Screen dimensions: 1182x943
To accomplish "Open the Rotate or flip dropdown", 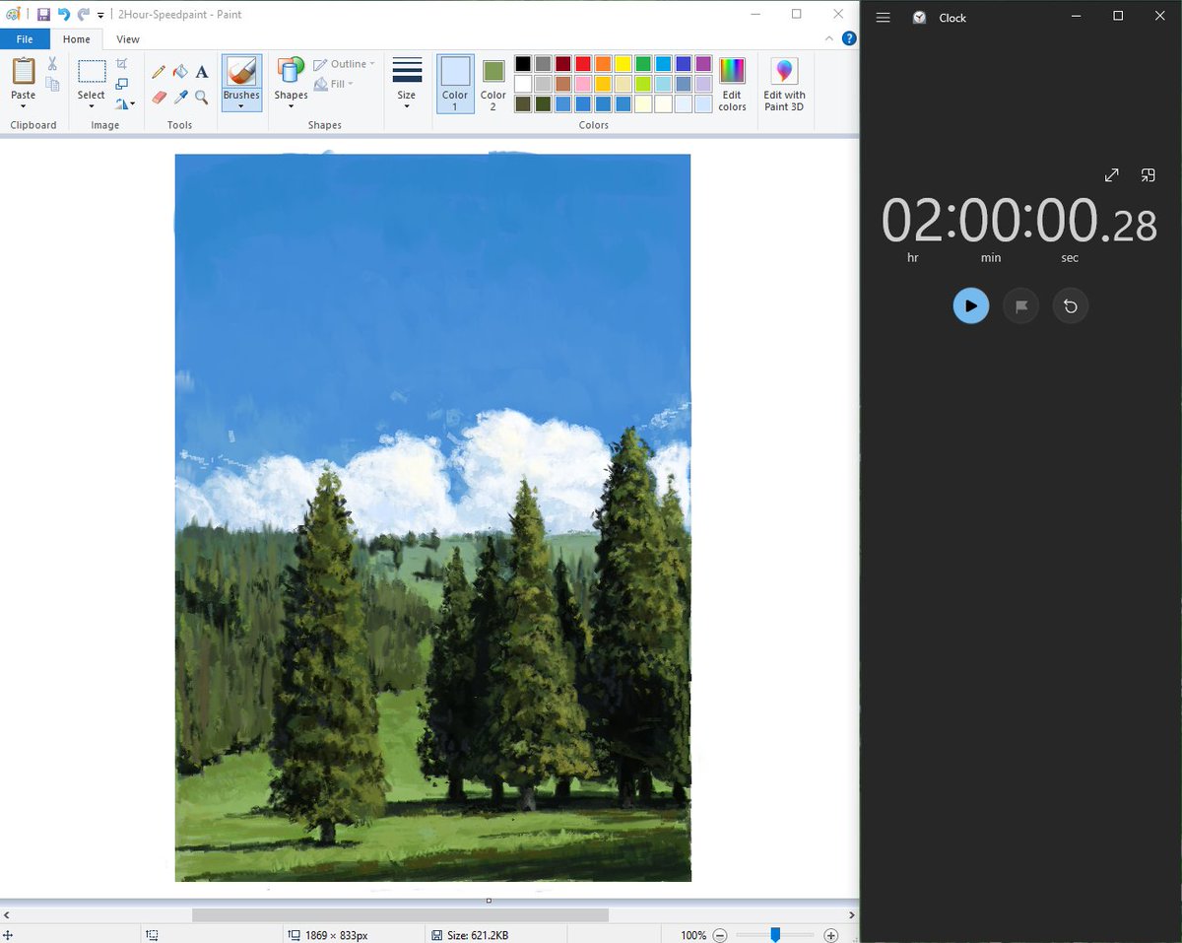I will pyautogui.click(x=125, y=103).
